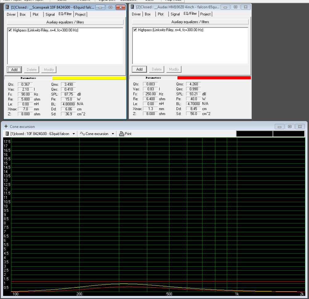Image resolution: width=309 pixels, height=299 pixels.
Task: Open Signal tab in Scanspeak window
Action: coord(50,14)
